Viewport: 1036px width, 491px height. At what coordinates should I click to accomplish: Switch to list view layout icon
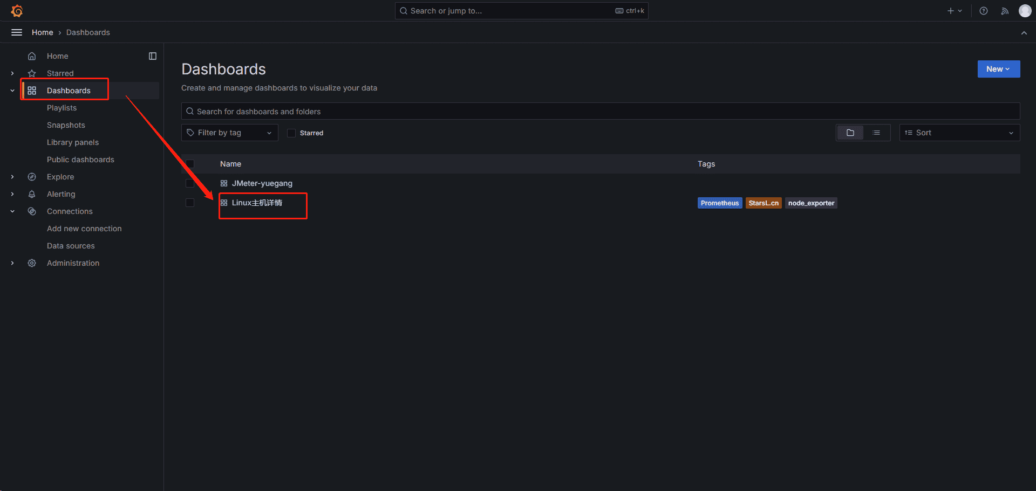877,132
